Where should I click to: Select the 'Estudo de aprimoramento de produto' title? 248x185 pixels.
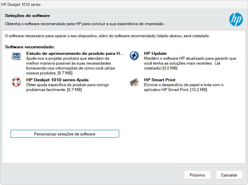pos(75,54)
